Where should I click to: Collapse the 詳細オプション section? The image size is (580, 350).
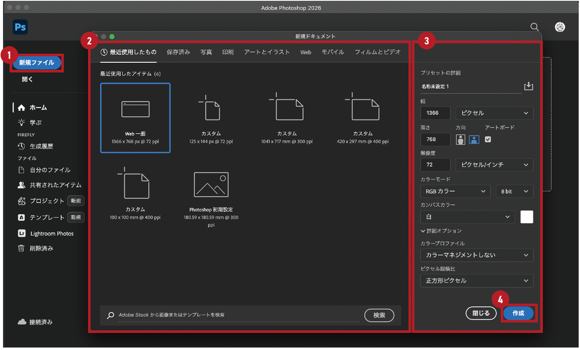coord(441,231)
